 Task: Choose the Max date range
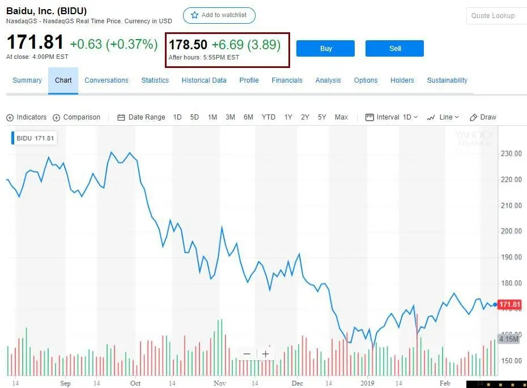341,117
